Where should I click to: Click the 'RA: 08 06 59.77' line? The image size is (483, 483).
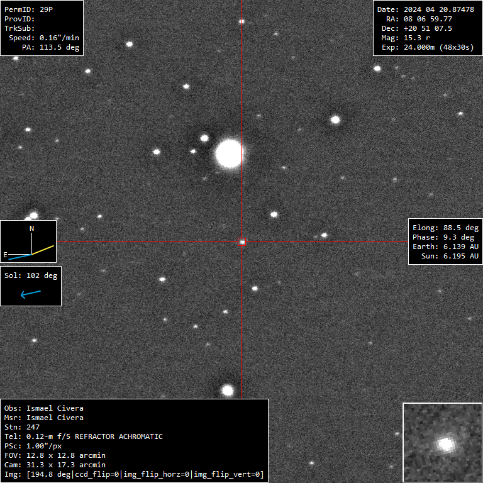pos(419,19)
